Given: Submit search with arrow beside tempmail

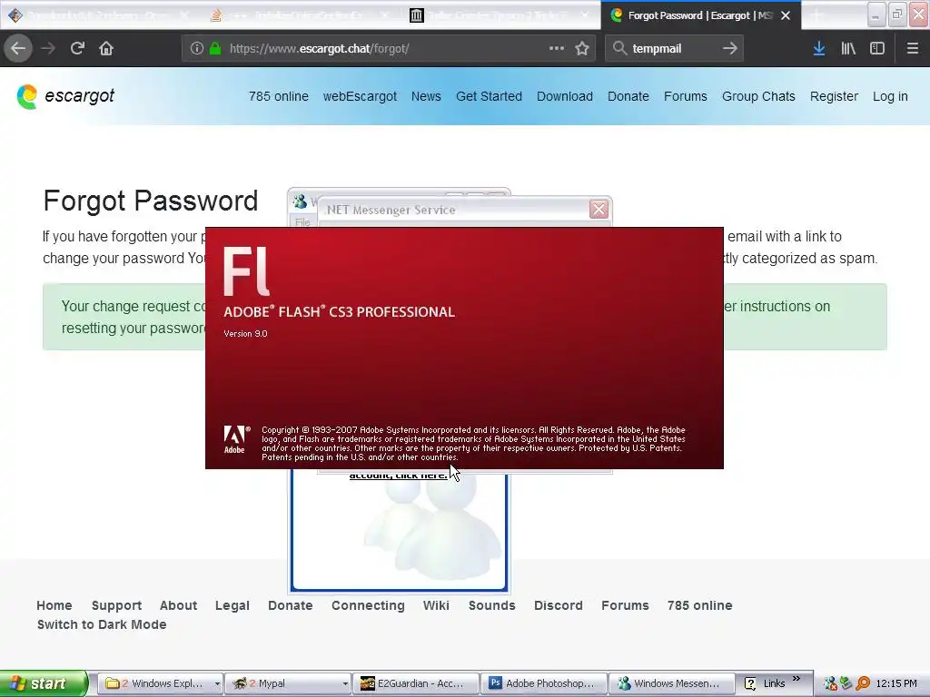Looking at the screenshot, I should [730, 49].
